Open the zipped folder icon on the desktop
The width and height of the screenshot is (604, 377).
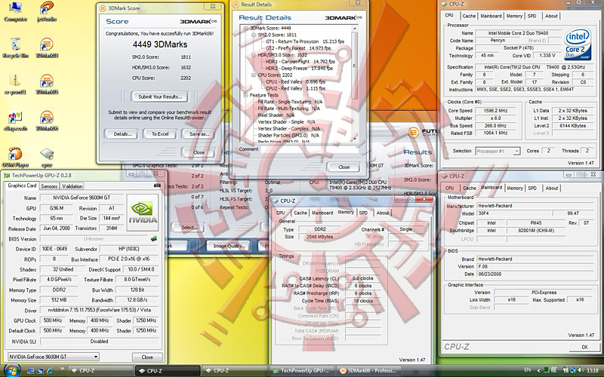pos(15,84)
